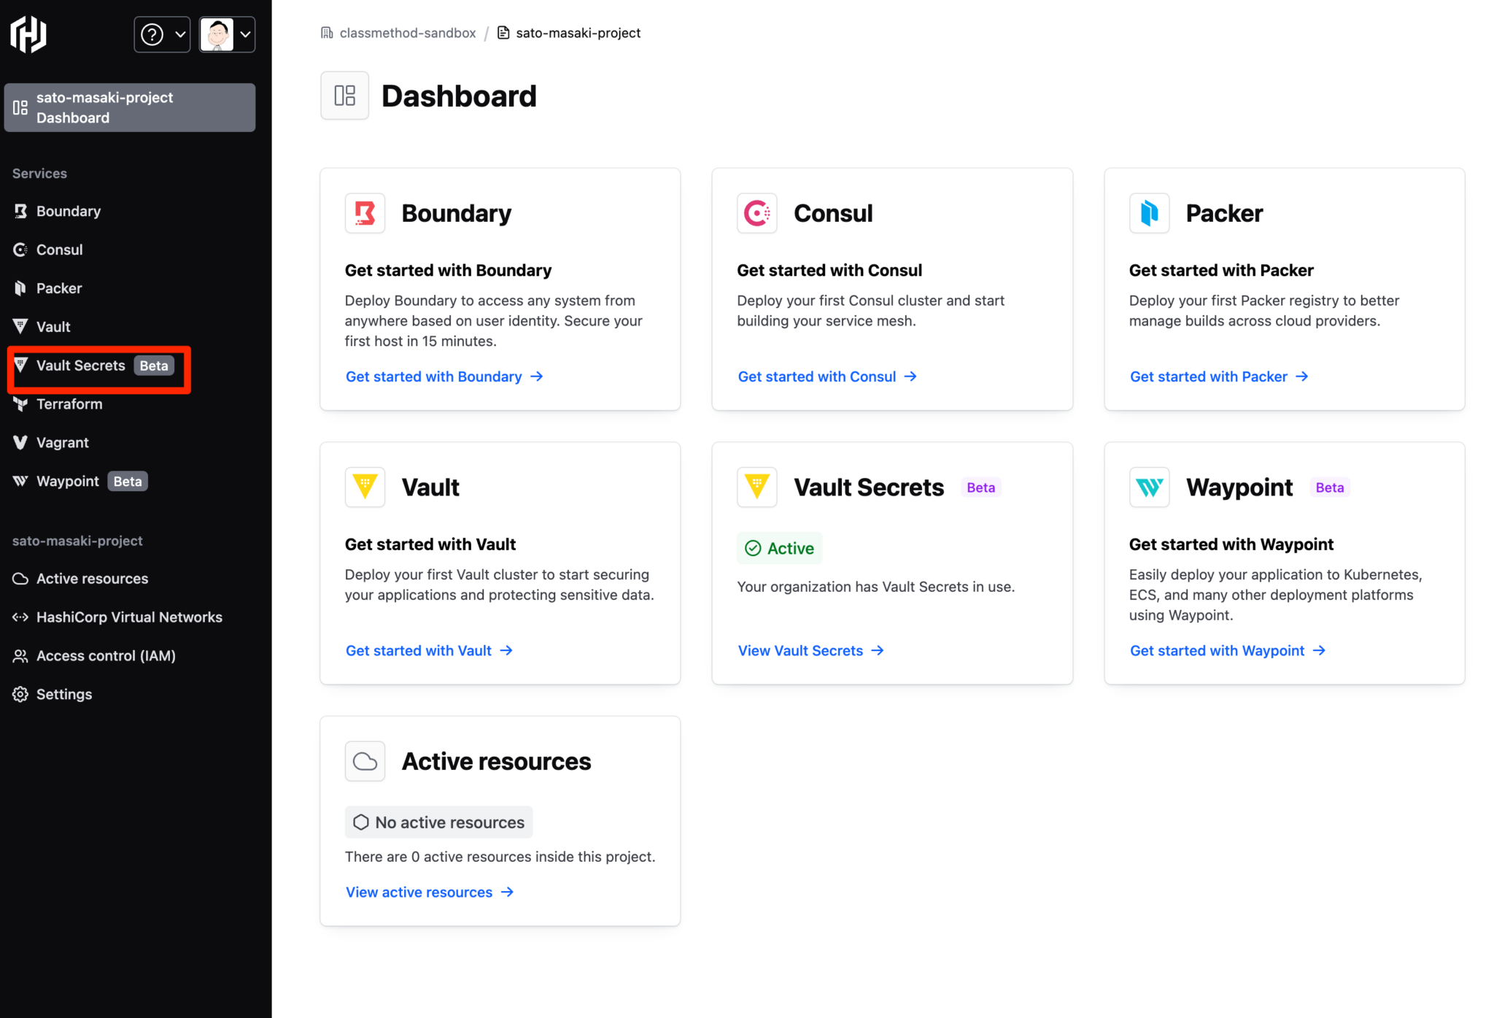The height and width of the screenshot is (1018, 1494).
Task: Open HashiCorp Virtual Networks
Action: point(129,617)
